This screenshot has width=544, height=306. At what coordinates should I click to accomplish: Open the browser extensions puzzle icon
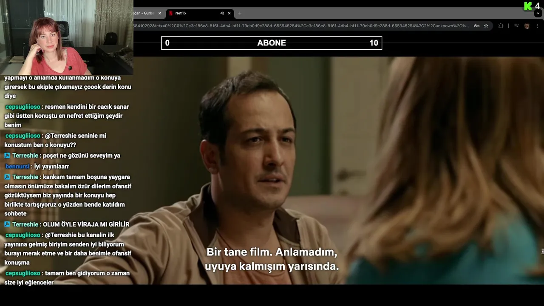tap(501, 25)
